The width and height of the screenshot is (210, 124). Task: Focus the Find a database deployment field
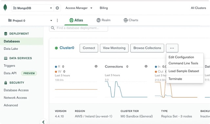pos(78,28)
